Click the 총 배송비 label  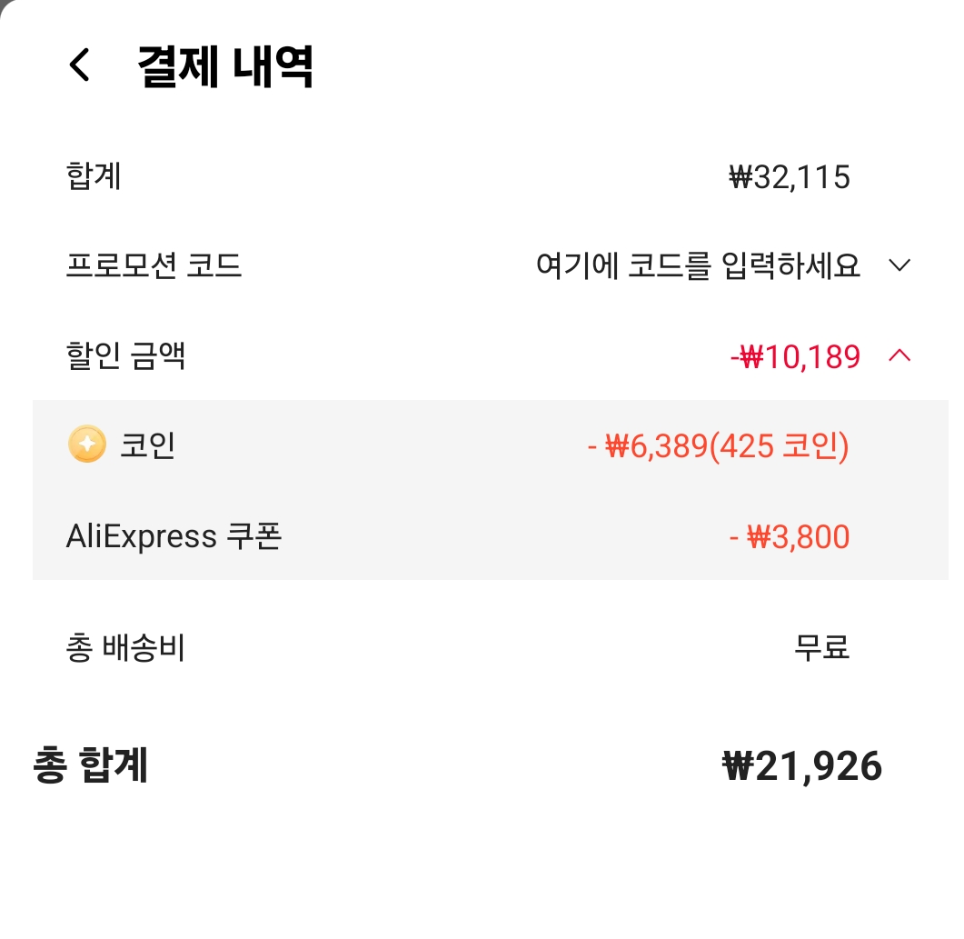[125, 647]
